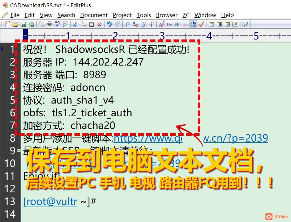The image size is (291, 222).
Task: Toggle the Output Window icon
Action: [x=227, y=24]
